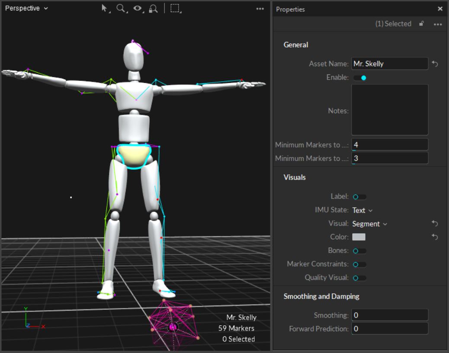Toggle the Label switch on
This screenshot has width=449, height=353.
coord(359,197)
